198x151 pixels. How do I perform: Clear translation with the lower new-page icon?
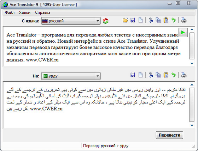[141, 75]
